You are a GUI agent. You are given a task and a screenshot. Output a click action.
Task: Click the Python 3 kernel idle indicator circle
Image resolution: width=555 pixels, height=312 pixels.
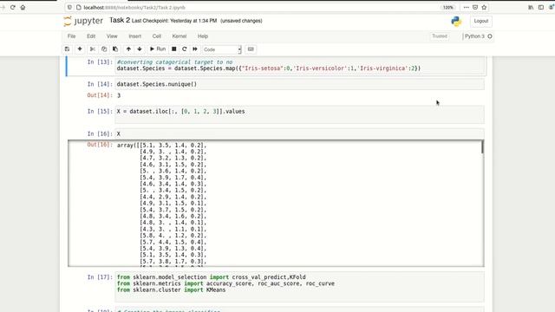pos(490,36)
